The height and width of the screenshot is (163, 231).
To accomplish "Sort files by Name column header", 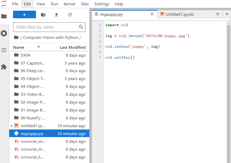I will 27,47.
